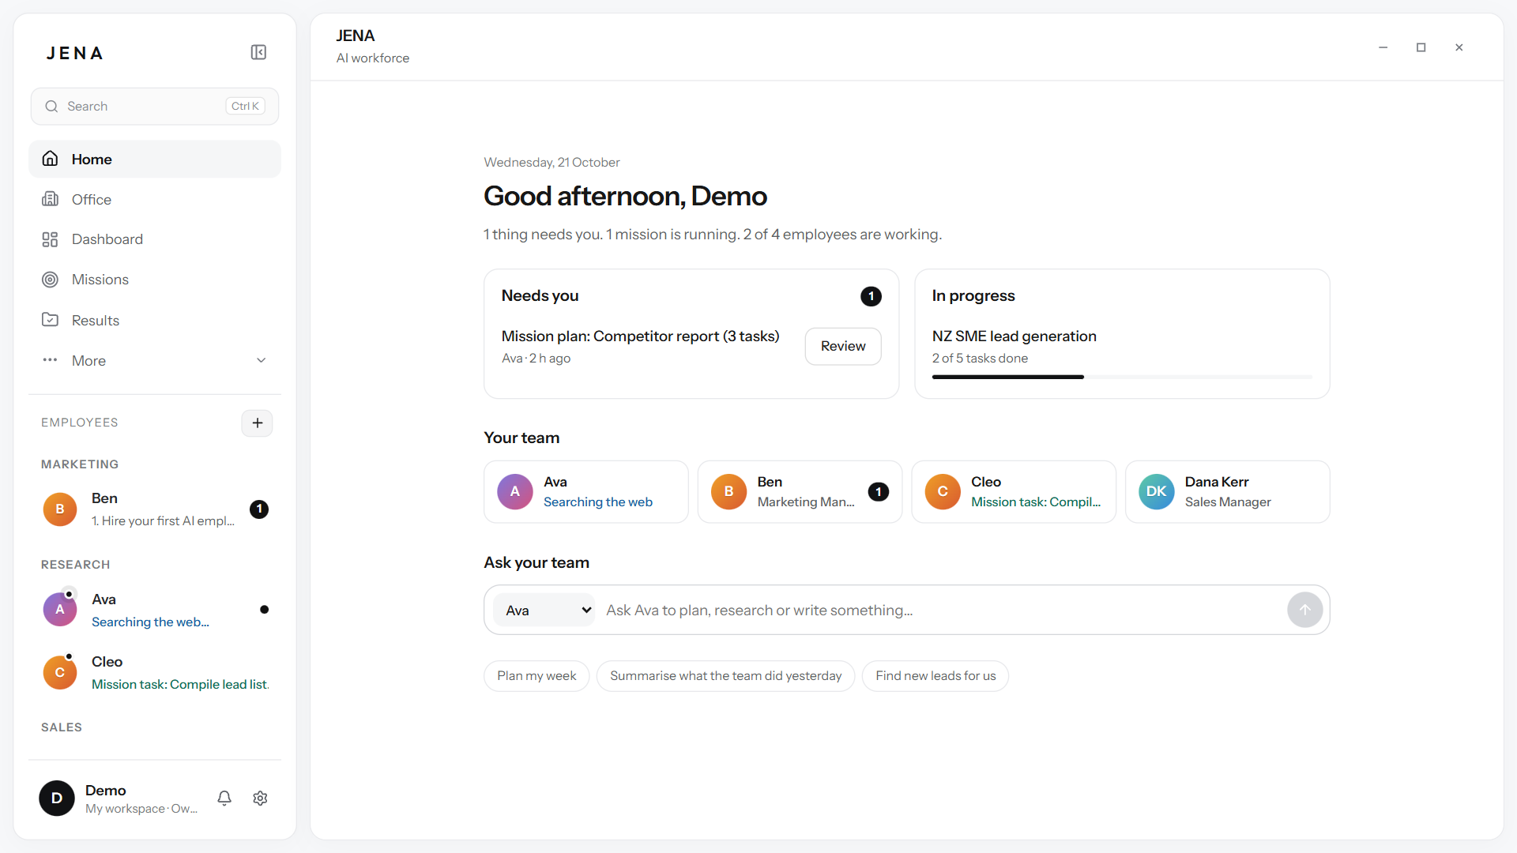Click the NZ SME lead generation progress bar
Viewport: 1517px width, 853px height.
1122,377
